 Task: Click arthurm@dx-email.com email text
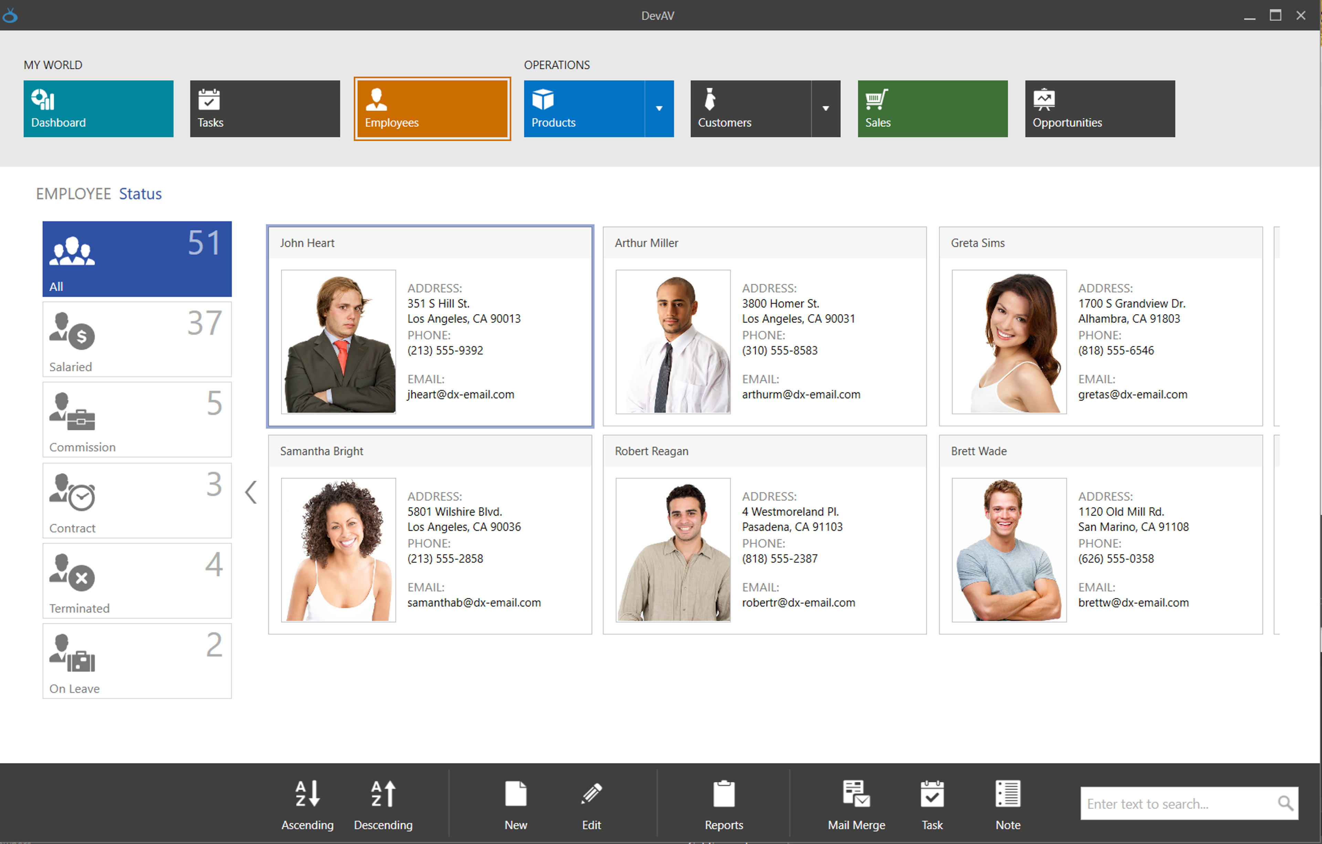pos(801,394)
